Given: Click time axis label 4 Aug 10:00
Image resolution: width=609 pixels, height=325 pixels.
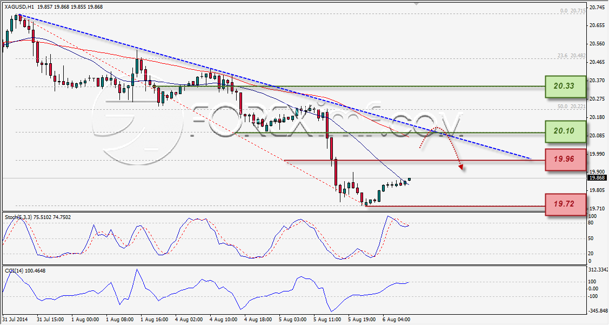Looking at the screenshot, I should (223, 320).
